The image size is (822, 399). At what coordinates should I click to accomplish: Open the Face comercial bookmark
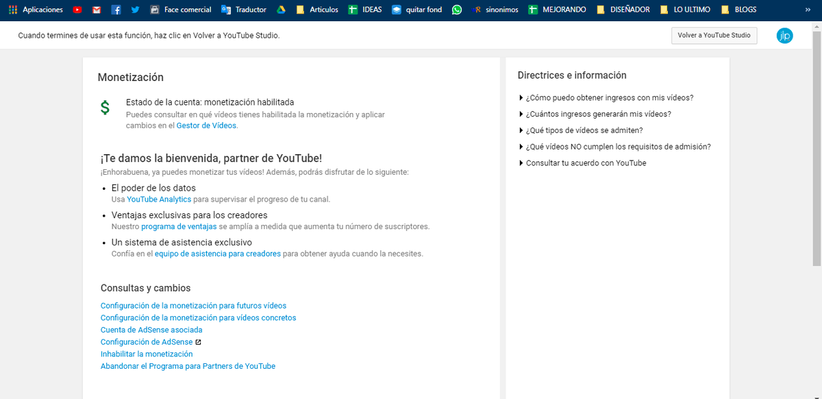[x=180, y=10]
